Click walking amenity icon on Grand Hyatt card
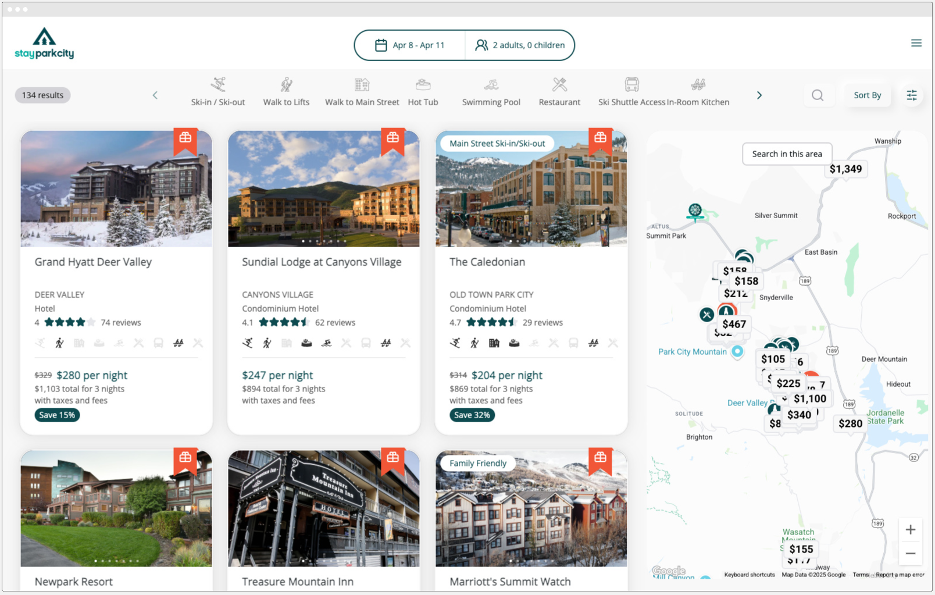Viewport: 935px width, 595px height. pyautogui.click(x=60, y=343)
